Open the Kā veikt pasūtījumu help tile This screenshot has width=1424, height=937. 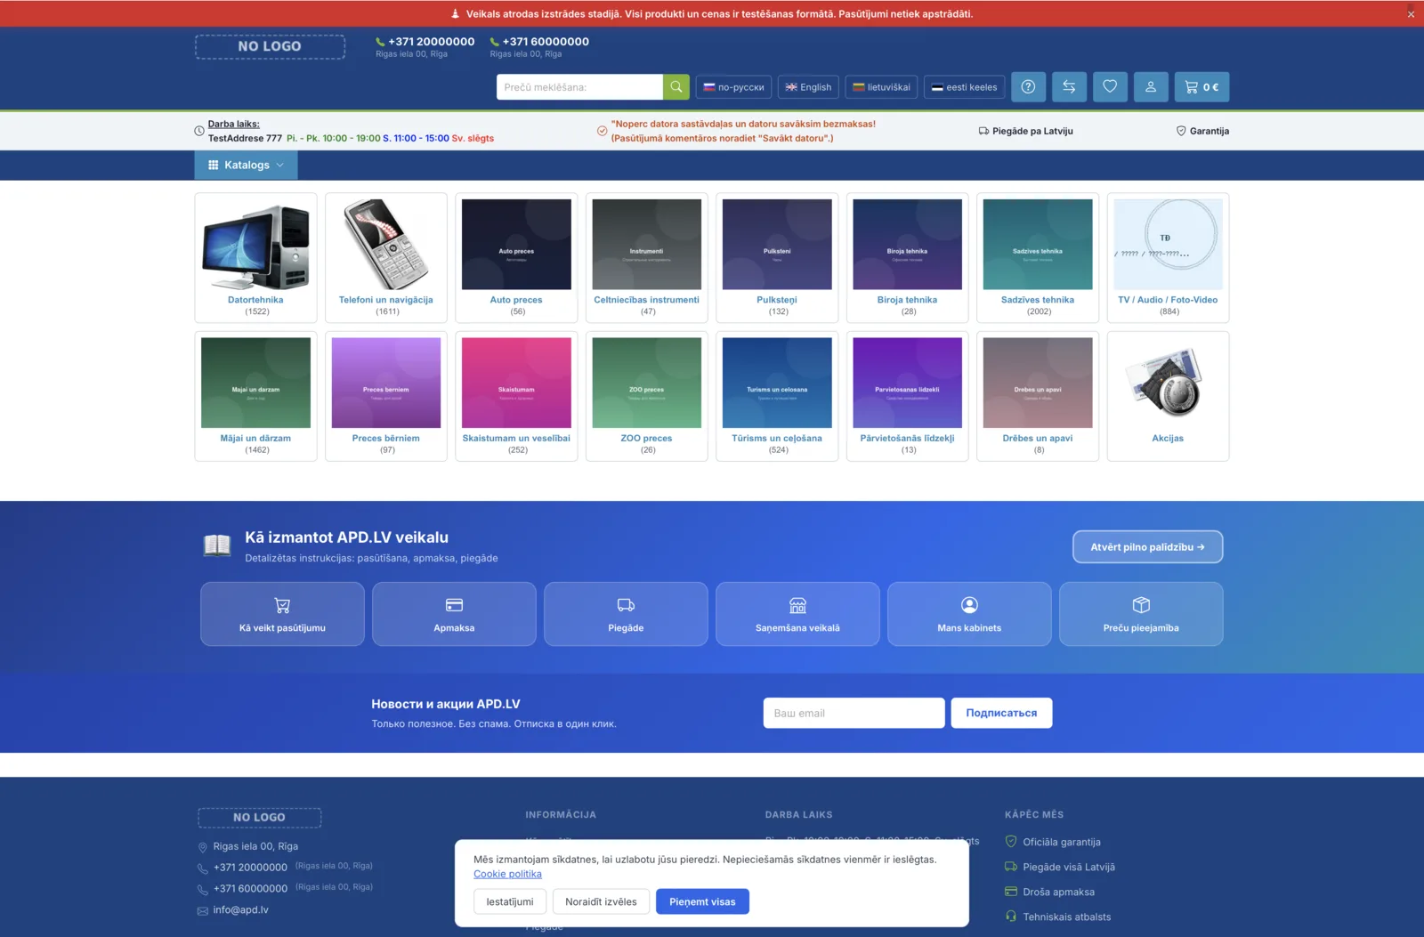click(282, 614)
